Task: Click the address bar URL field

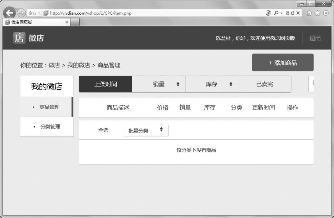Action: (x=154, y=13)
